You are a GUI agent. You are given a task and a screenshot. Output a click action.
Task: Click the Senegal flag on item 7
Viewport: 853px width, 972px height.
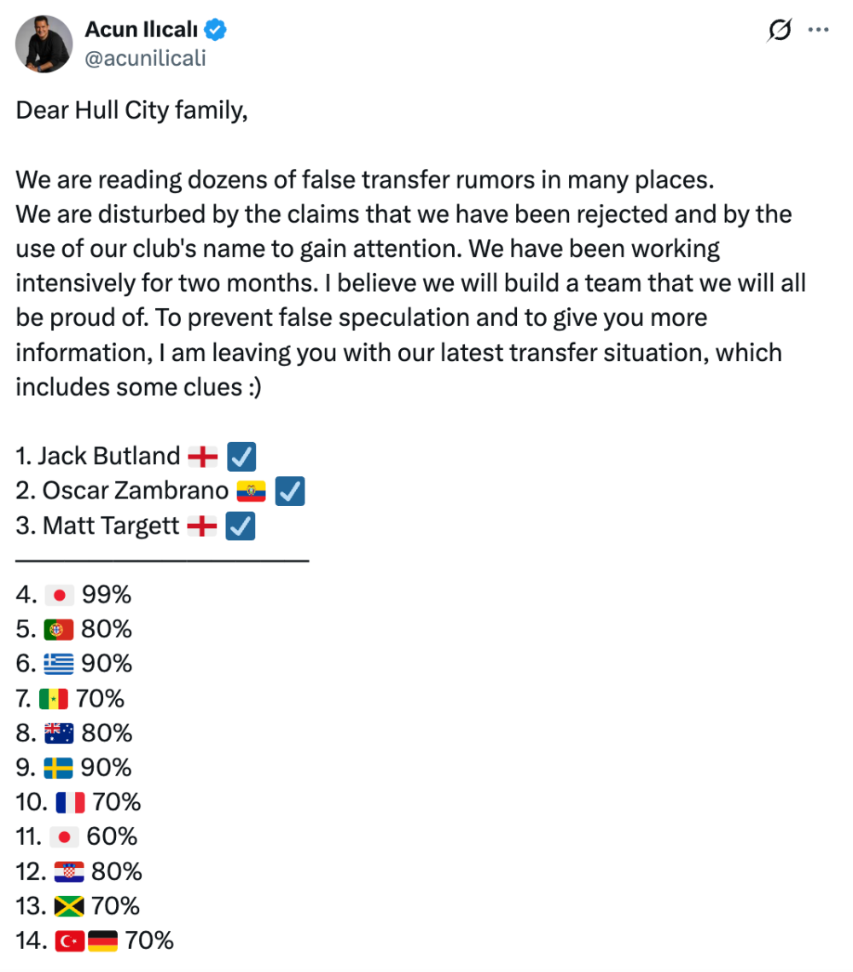click(x=54, y=699)
